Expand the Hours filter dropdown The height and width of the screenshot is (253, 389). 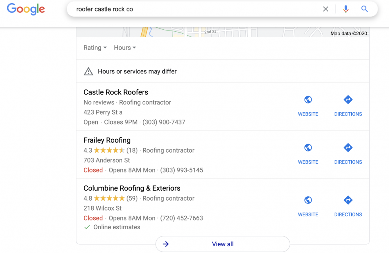click(x=125, y=48)
